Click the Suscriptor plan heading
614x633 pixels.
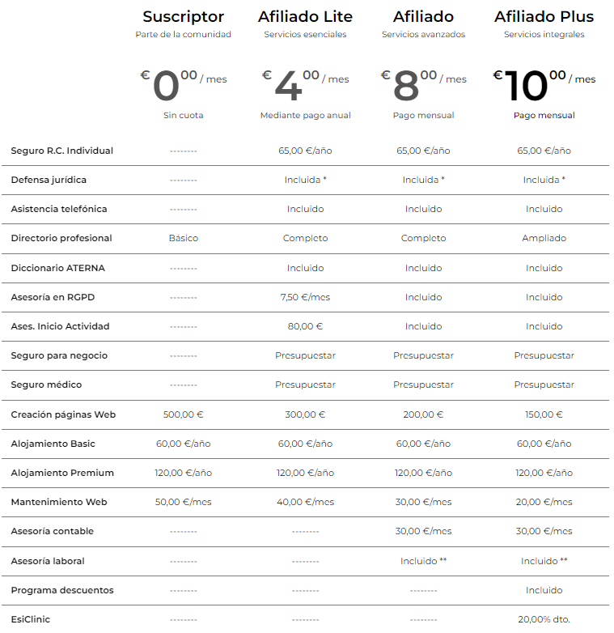(x=183, y=16)
